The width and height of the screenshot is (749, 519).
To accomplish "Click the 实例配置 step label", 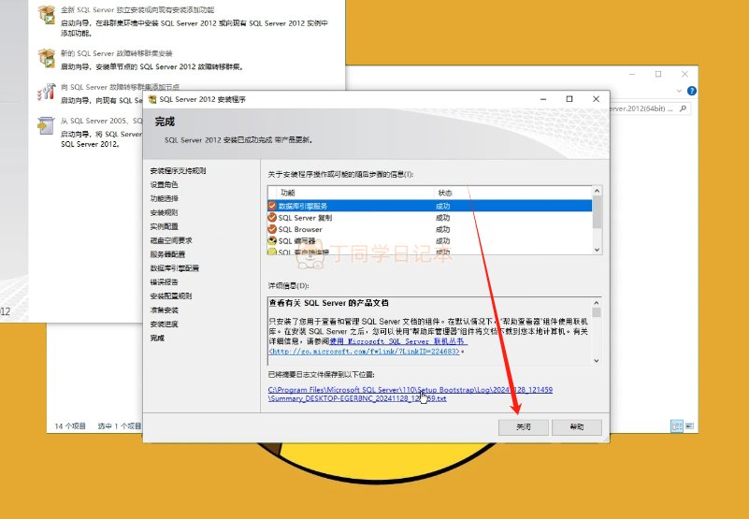I will pos(164,226).
